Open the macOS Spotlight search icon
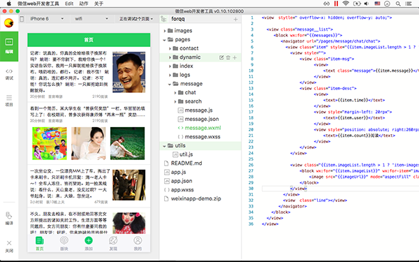 [x=398, y=3]
